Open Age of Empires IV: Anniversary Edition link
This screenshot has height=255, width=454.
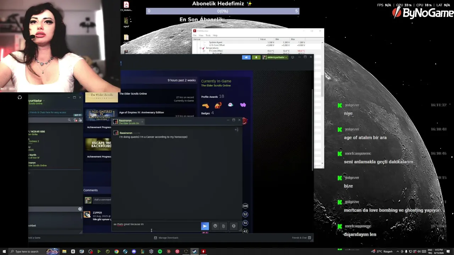point(142,113)
